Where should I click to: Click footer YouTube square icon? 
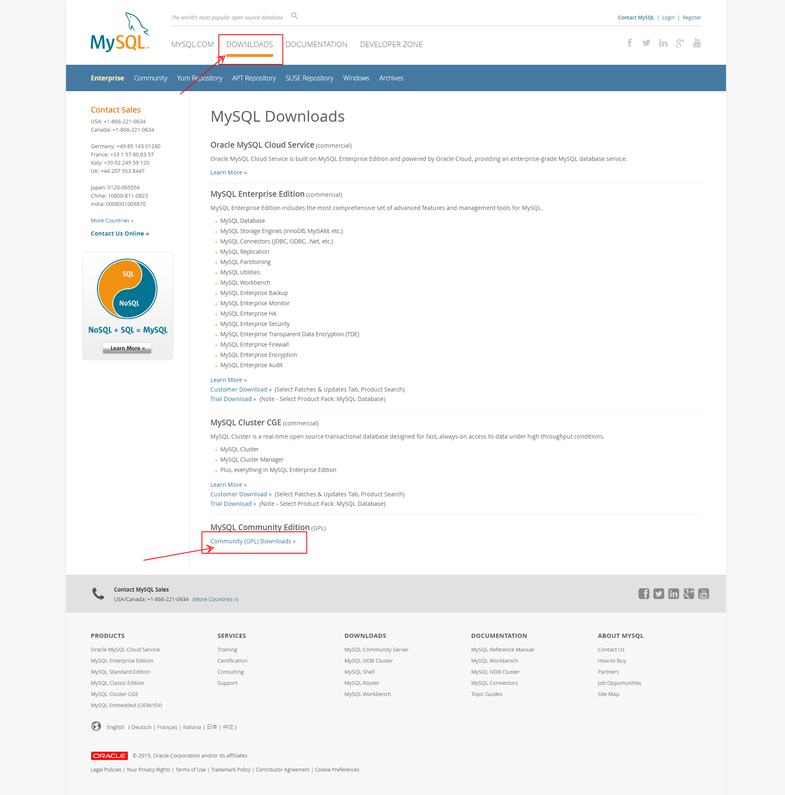704,594
